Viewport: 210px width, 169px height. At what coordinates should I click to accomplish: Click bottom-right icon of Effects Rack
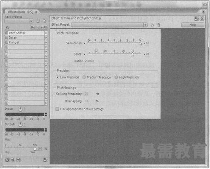[45, 160]
